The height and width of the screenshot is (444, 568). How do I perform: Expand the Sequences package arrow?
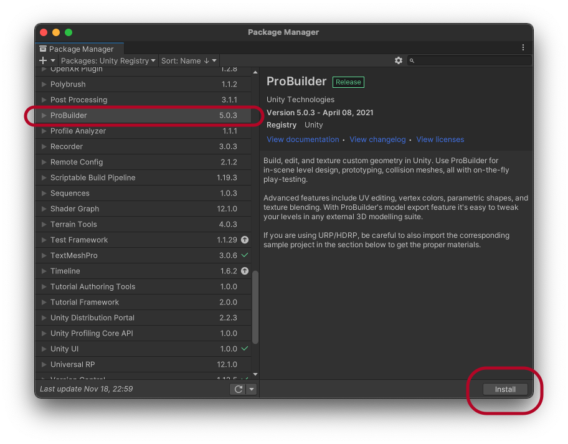click(x=44, y=193)
